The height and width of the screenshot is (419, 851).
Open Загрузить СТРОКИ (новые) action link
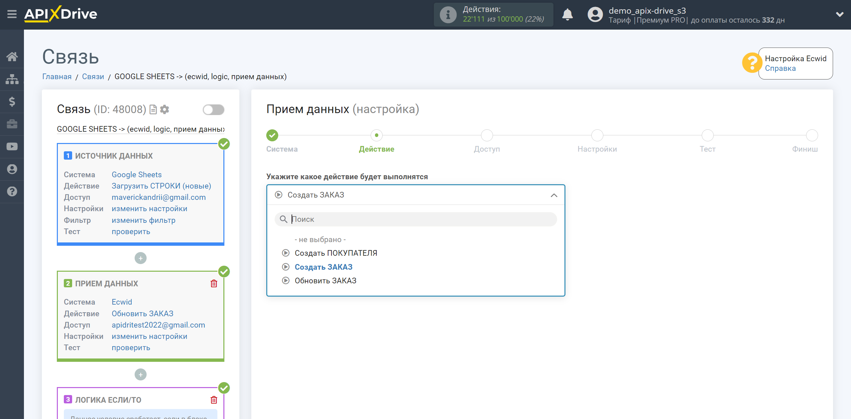tap(161, 186)
